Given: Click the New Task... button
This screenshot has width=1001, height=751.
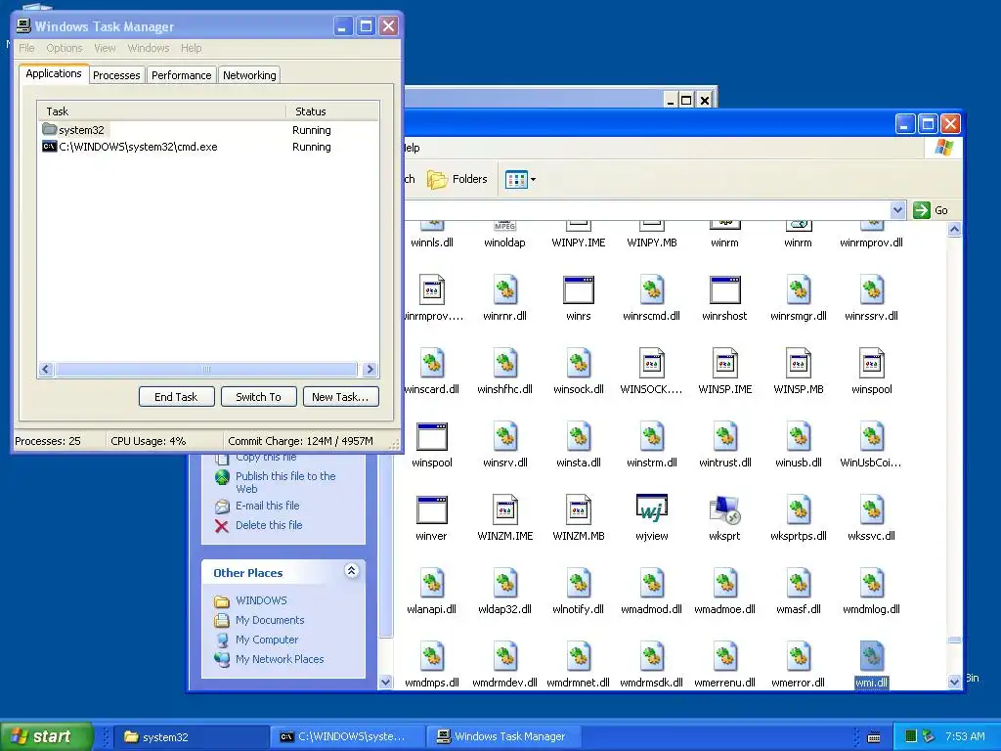Looking at the screenshot, I should (x=340, y=397).
